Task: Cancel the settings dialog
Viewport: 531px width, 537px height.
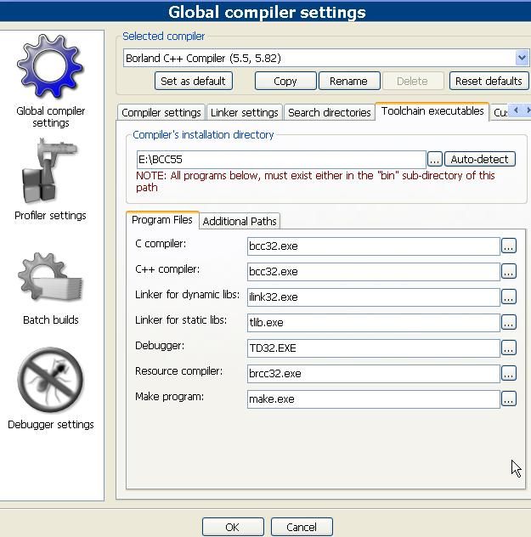Action: [302, 527]
